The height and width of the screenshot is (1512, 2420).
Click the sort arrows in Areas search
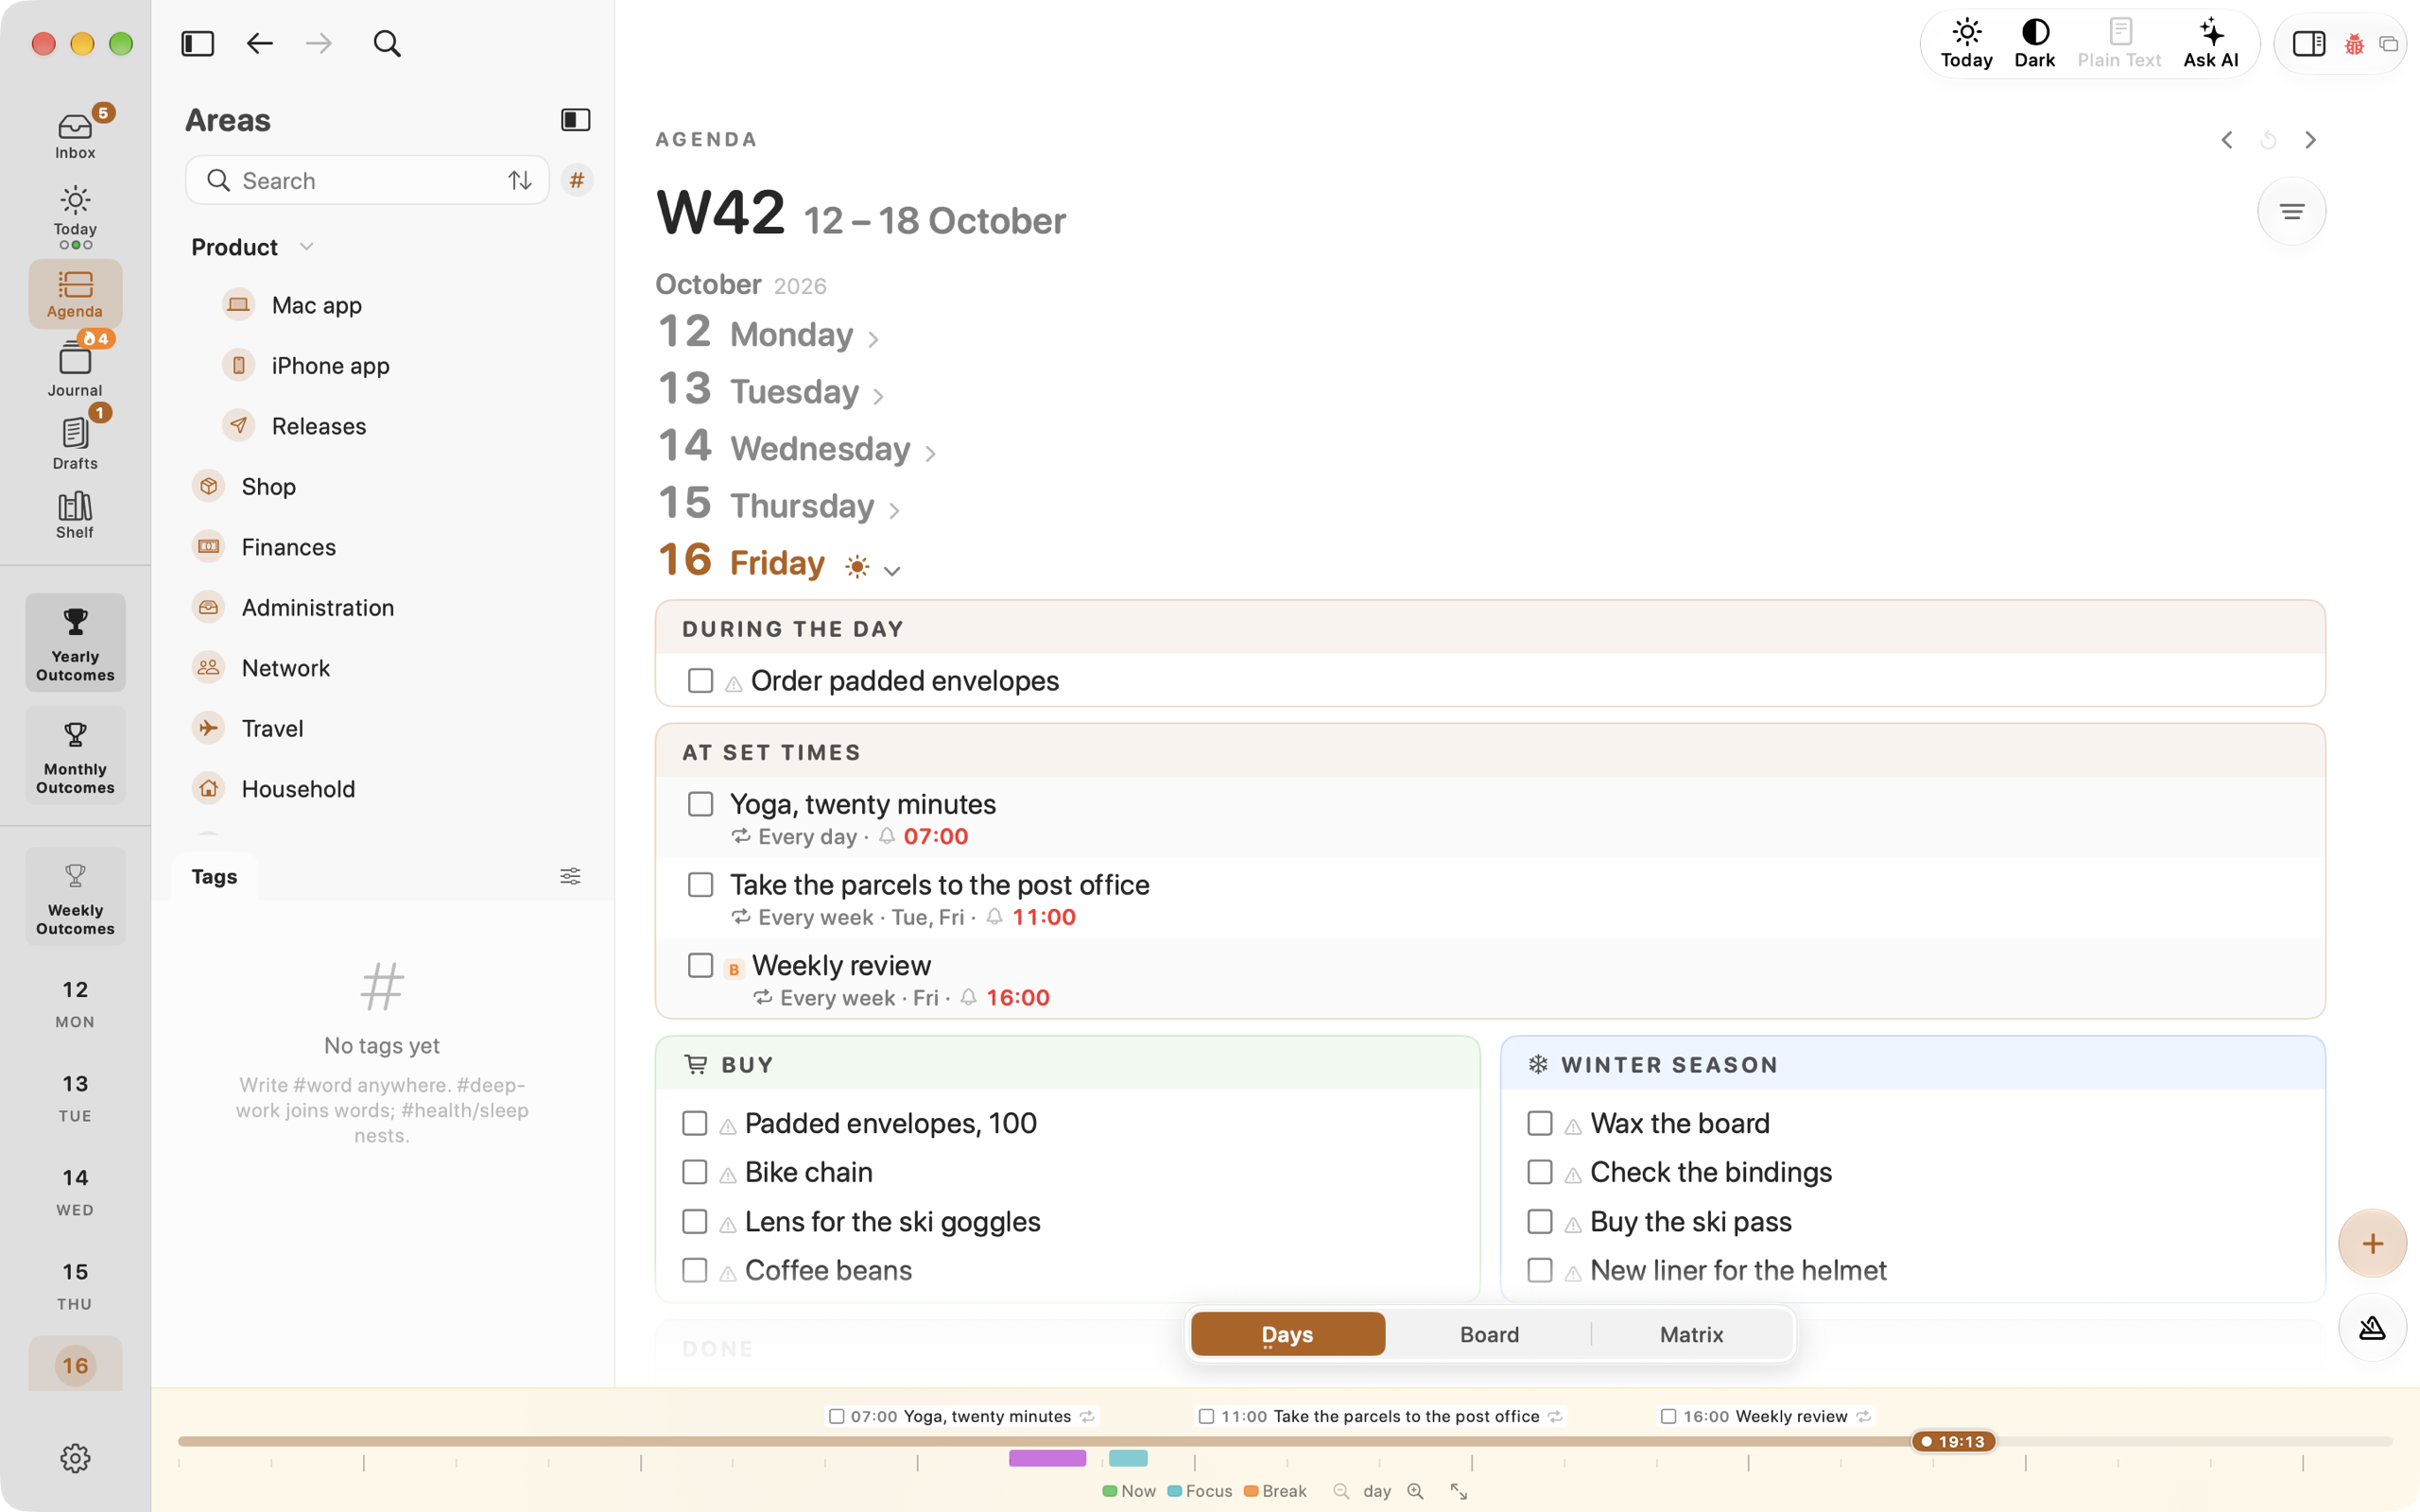519,180
